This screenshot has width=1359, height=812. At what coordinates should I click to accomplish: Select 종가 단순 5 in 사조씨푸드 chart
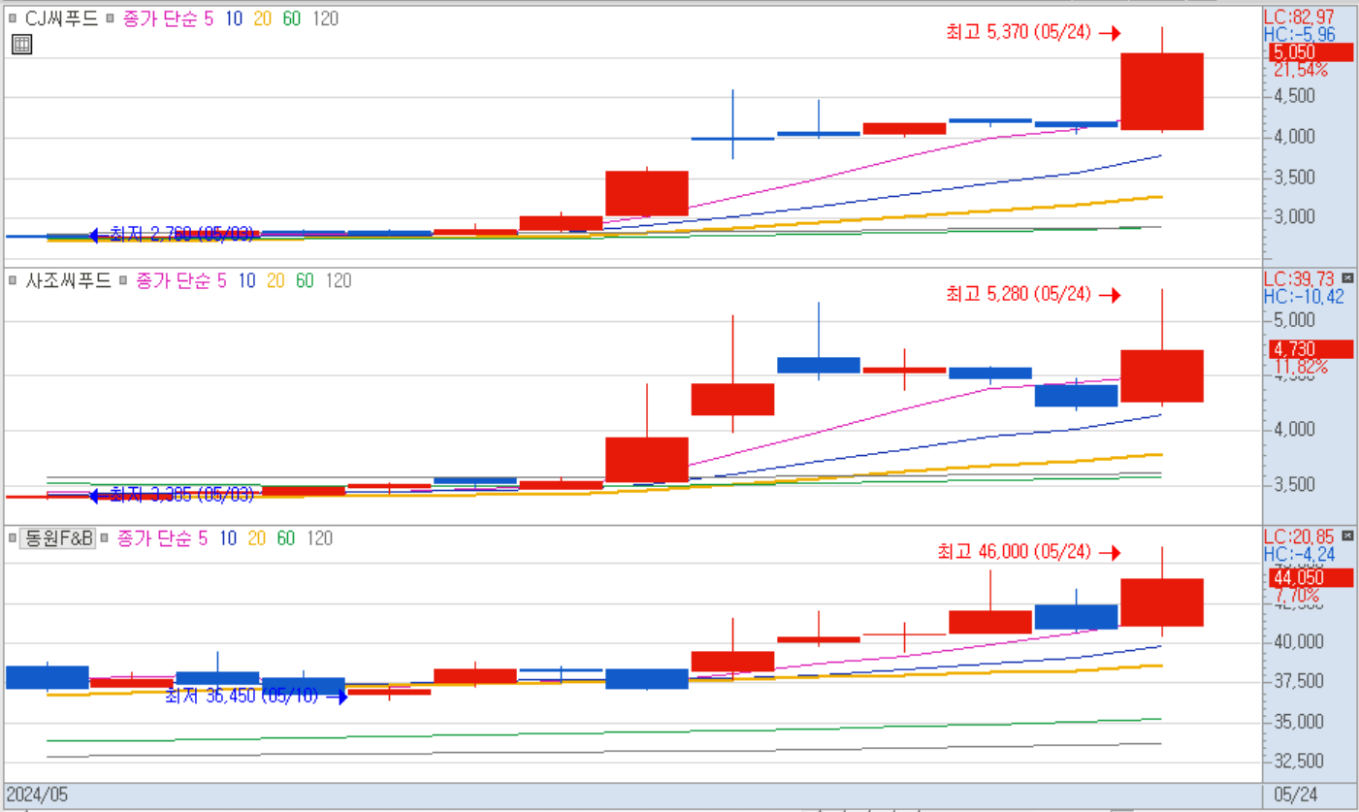click(x=181, y=281)
